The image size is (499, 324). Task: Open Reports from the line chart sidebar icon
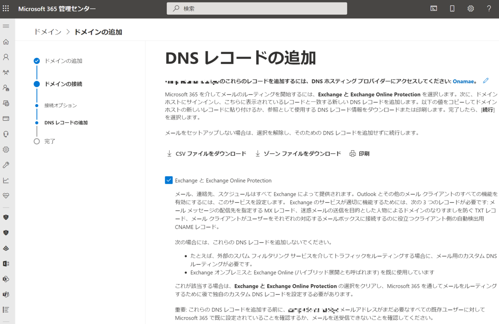[x=6, y=180]
